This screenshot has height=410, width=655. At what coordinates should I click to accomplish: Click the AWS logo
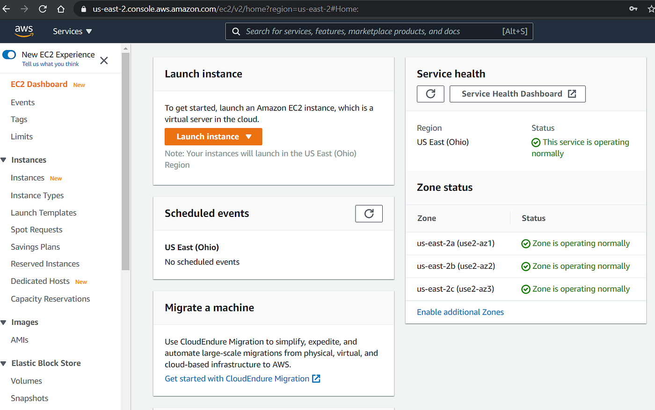(x=24, y=31)
